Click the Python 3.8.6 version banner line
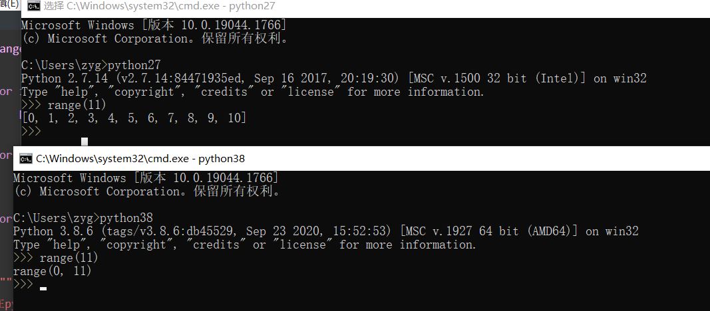 click(325, 231)
